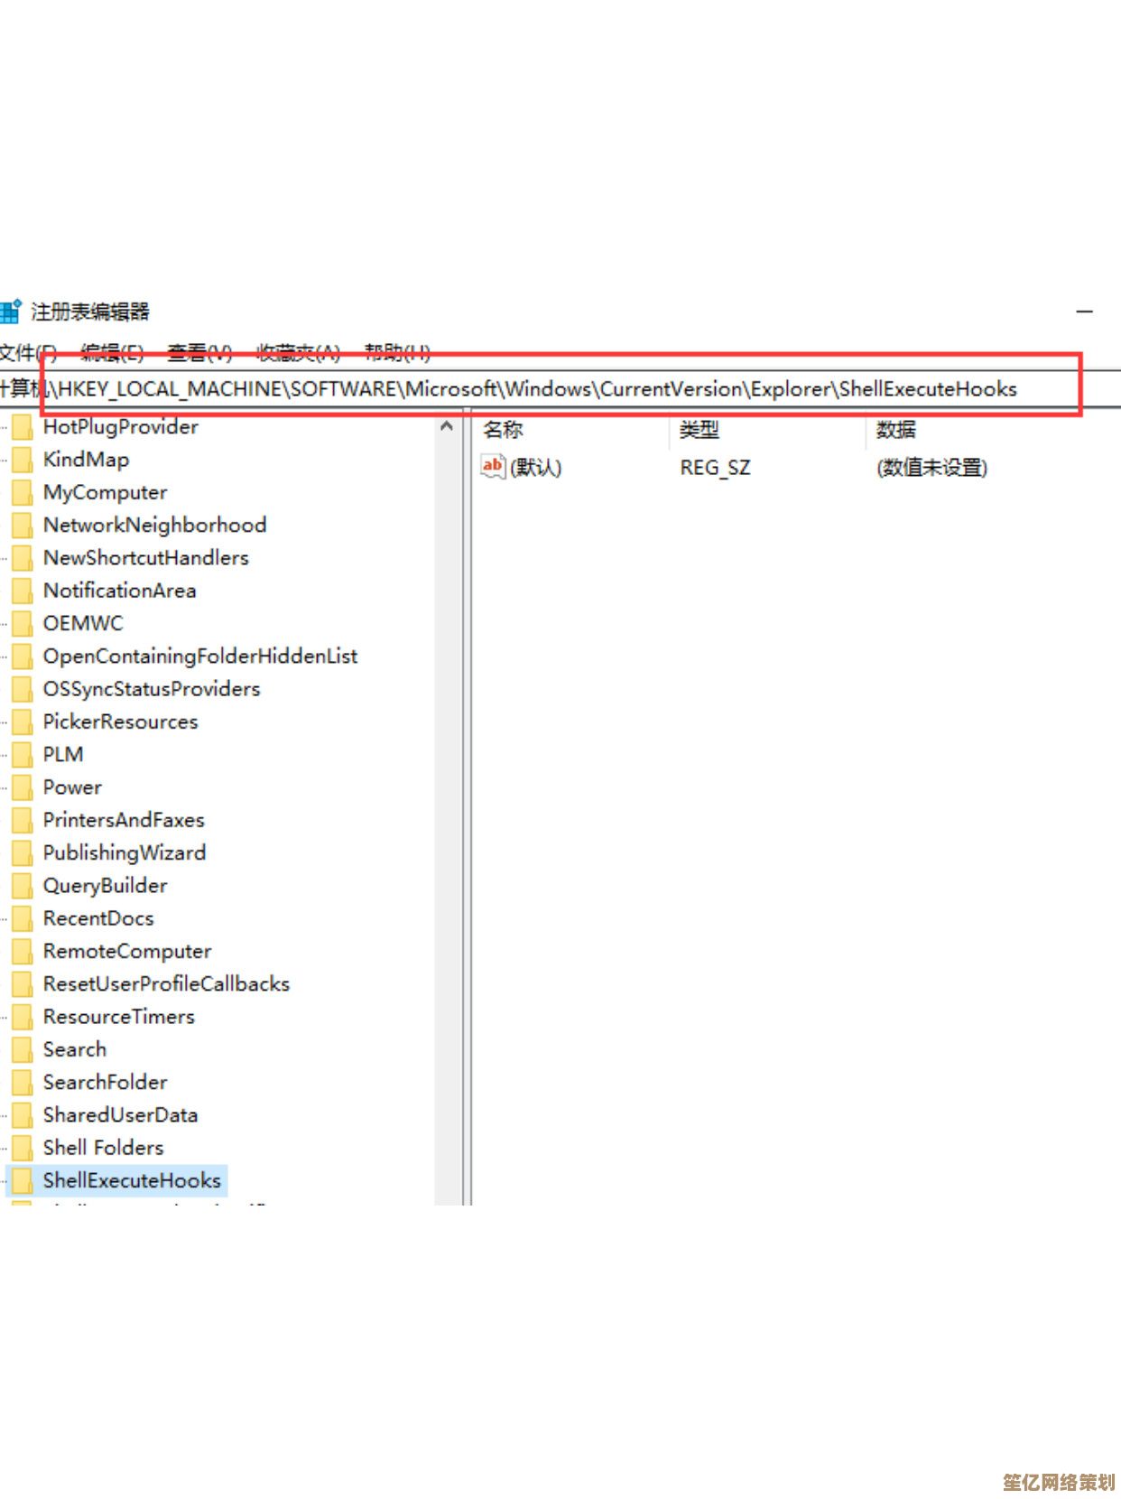Click the NetworkNeighborhood folder icon
The height and width of the screenshot is (1499, 1121).
(x=23, y=525)
